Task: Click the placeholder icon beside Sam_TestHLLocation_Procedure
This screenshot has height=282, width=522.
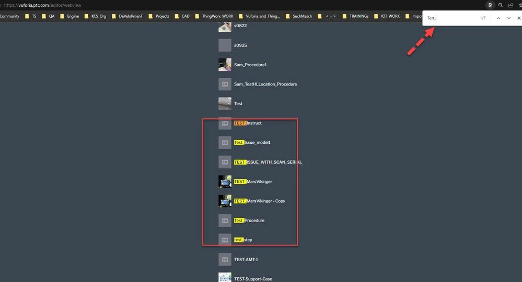Action: (225, 84)
